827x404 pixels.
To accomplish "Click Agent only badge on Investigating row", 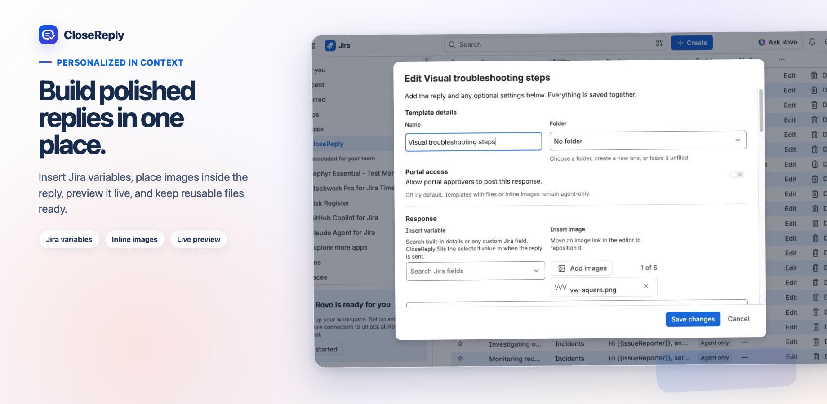I will pyautogui.click(x=715, y=343).
